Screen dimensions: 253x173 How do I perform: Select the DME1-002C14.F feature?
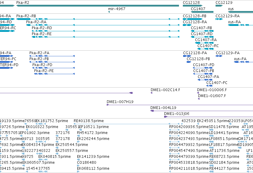click(165, 90)
